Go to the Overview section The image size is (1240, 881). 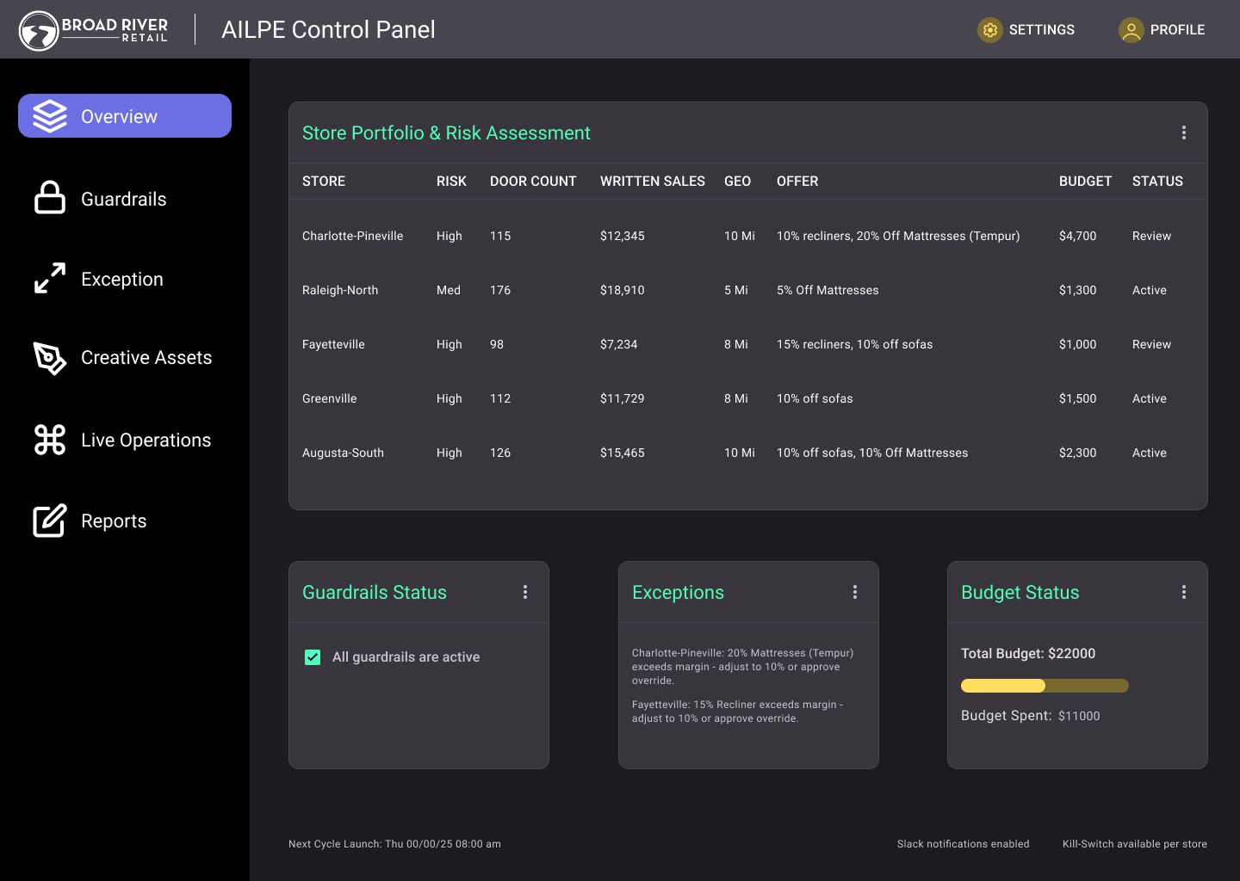(x=125, y=116)
